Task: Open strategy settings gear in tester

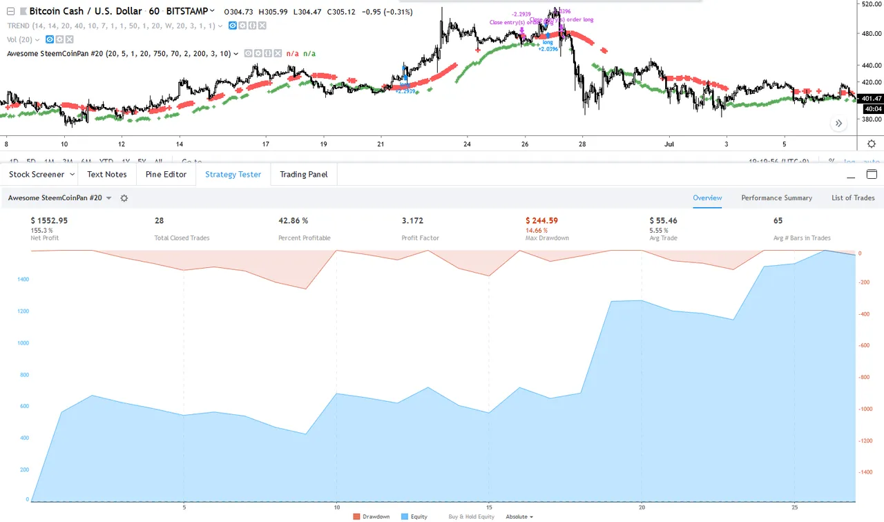Action: 124,198
